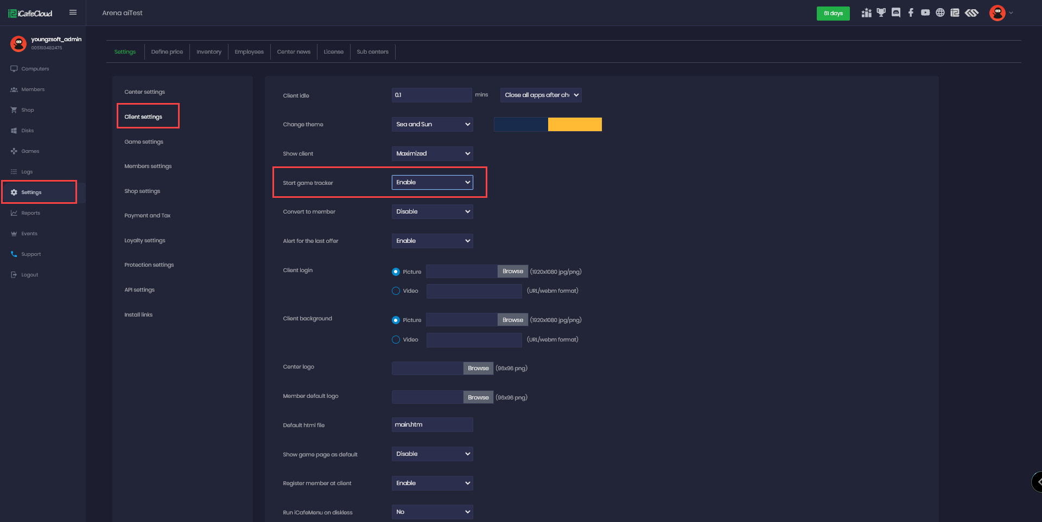Open the Discord icon in top bar
Viewport: 1042px width, 522px height.
896,13
